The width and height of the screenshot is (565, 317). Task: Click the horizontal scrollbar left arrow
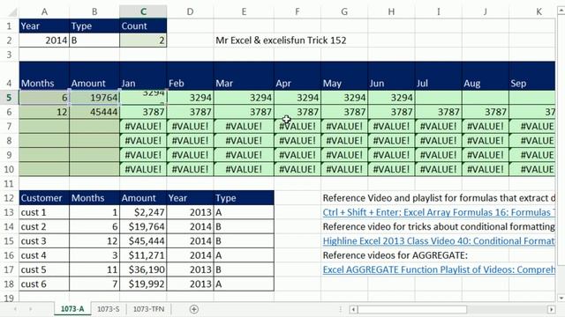pos(353,309)
